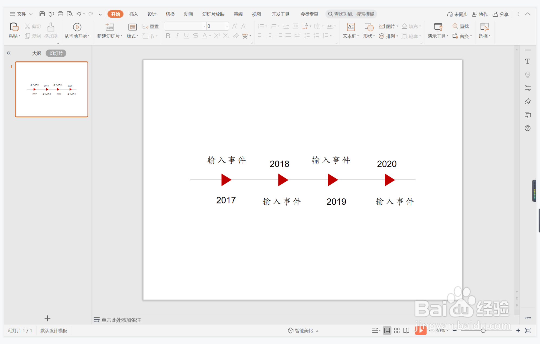The width and height of the screenshot is (540, 344).
Task: Open the 查找 find tool
Action: [x=461, y=26]
